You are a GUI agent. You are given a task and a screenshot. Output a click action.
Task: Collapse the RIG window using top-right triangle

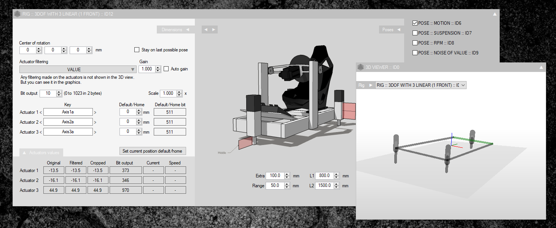495,14
